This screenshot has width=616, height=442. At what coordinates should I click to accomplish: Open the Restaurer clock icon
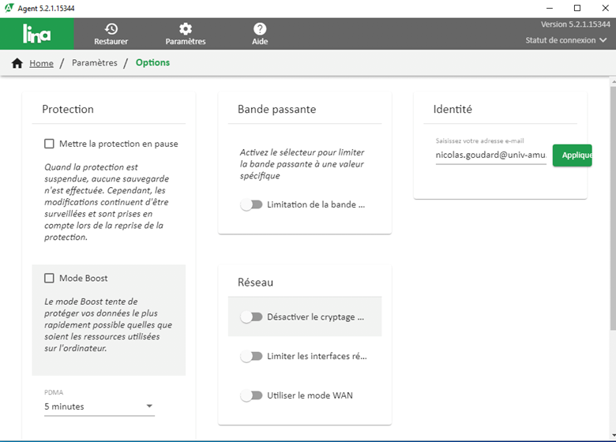[111, 29]
